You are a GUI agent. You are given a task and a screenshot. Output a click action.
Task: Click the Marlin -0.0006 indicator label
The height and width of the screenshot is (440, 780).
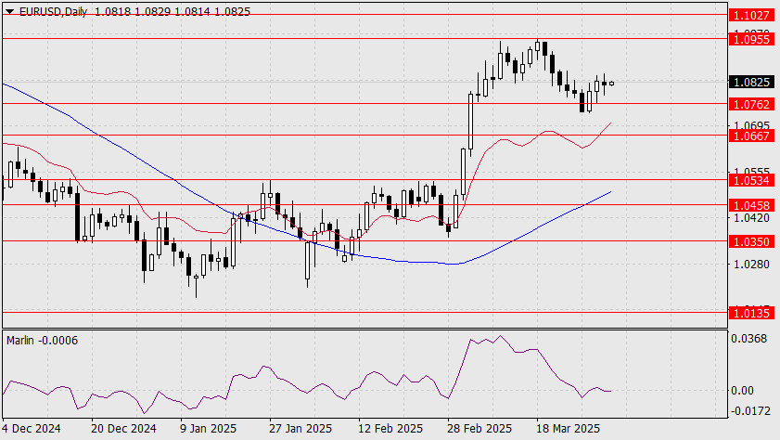pyautogui.click(x=43, y=341)
